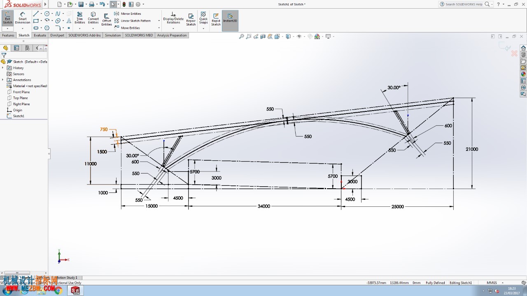Open SOLIDWORKS Resources home icon in task pane
Screen dimensions: 527x296
coord(523,48)
